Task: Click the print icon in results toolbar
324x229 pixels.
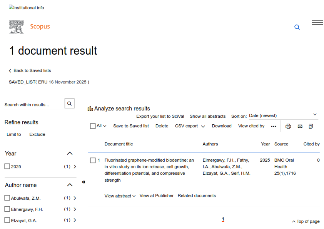Action: click(288, 126)
